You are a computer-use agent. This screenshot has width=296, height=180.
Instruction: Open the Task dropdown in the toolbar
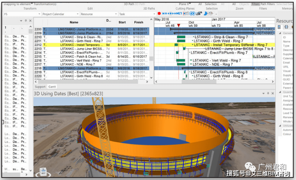click(x=154, y=14)
